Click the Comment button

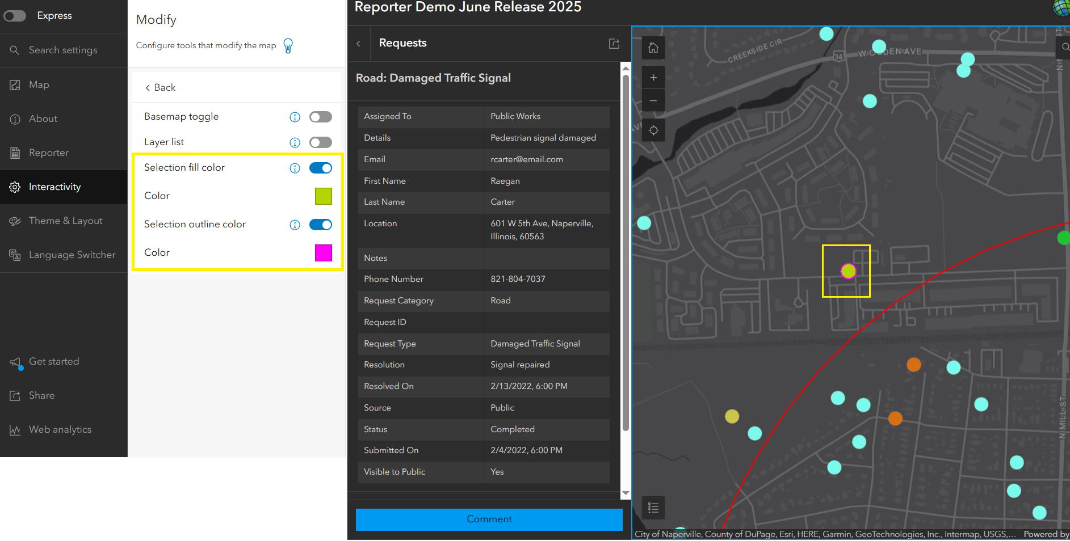(x=489, y=519)
